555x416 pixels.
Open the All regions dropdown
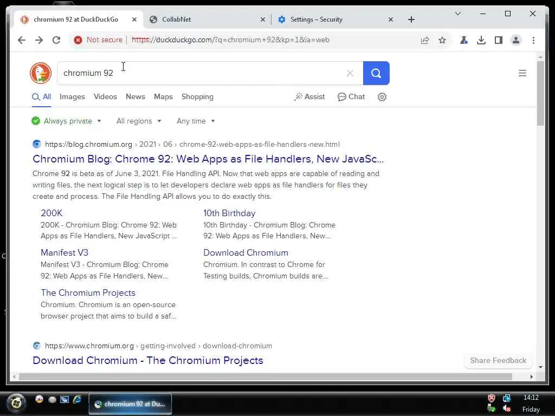click(x=139, y=121)
